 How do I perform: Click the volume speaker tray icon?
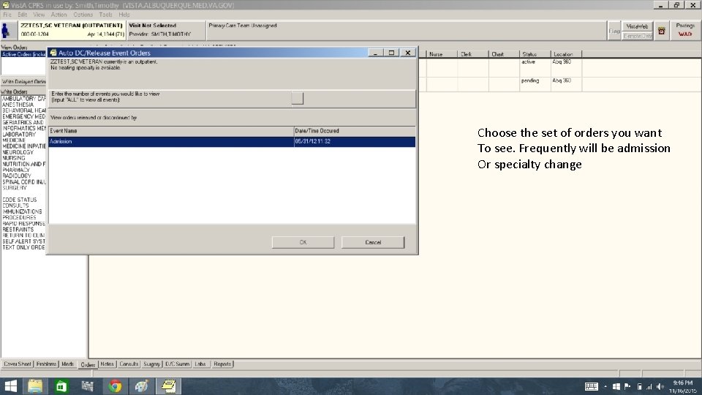tap(660, 386)
